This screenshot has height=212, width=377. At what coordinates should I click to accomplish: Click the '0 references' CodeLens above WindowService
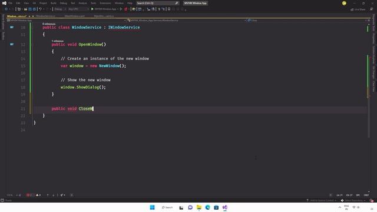(49, 24)
